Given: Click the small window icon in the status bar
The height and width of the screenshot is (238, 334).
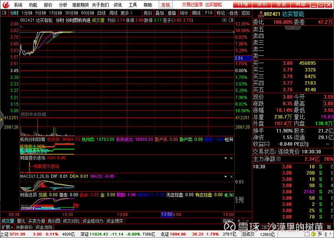Looking at the screenshot, I should coord(308,234).
